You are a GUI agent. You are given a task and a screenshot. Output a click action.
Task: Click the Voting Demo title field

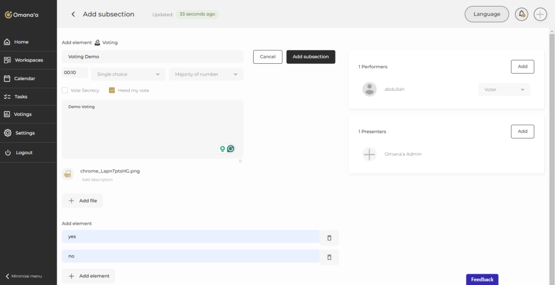152,57
